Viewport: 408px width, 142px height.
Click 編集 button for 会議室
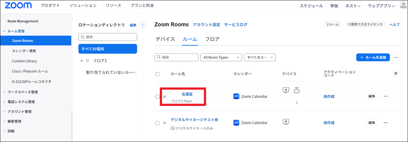[371, 96]
